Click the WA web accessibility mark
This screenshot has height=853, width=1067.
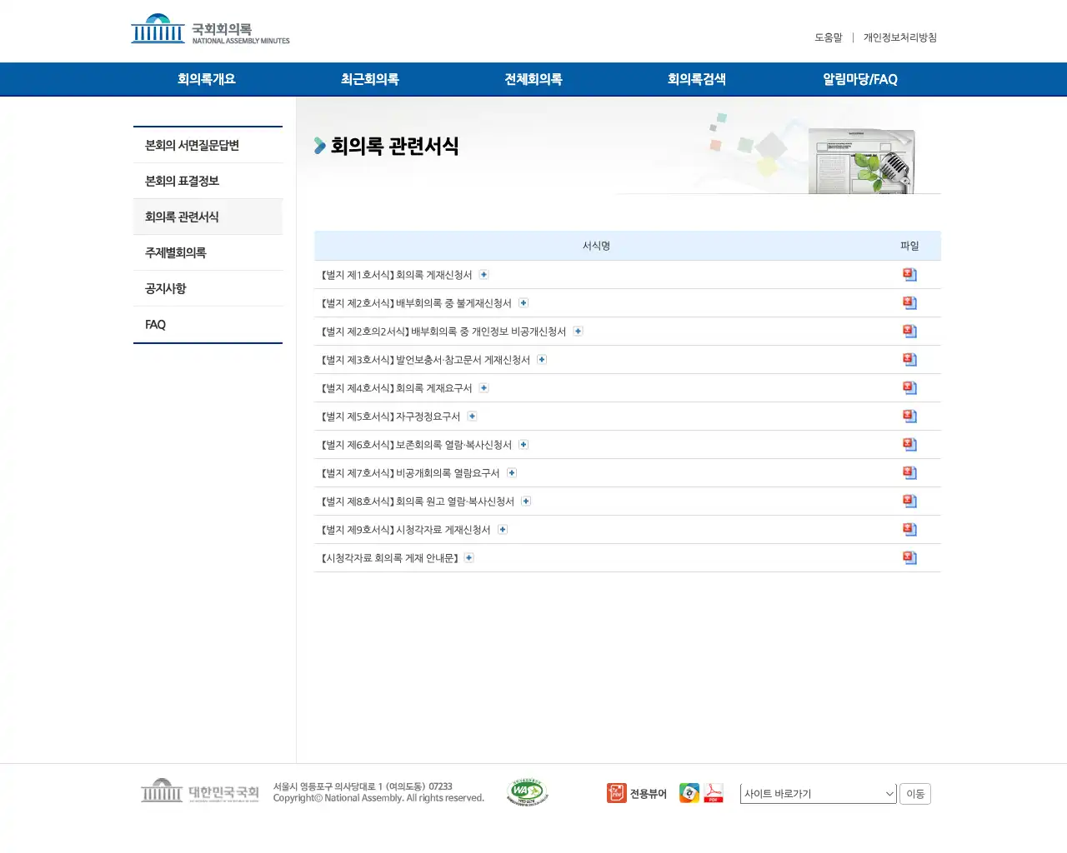pos(527,792)
